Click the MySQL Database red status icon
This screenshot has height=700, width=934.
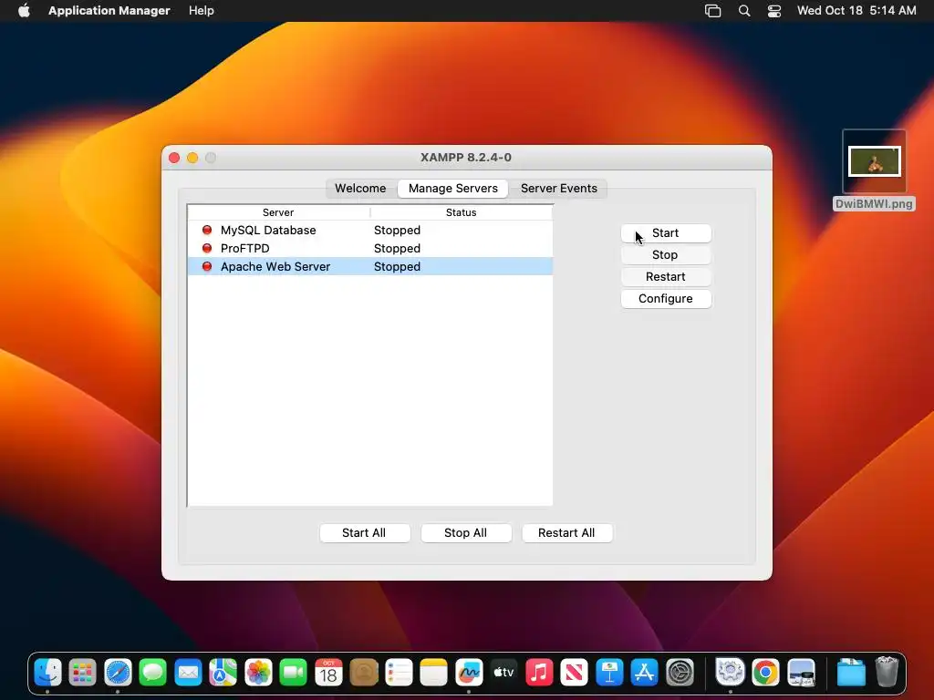[x=207, y=230]
